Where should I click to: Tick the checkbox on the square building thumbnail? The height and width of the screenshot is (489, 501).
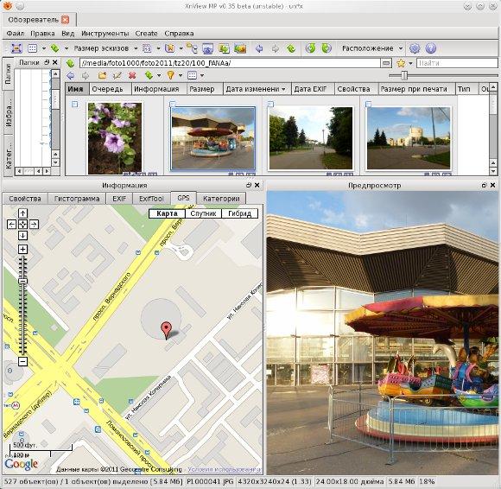[x=368, y=105]
